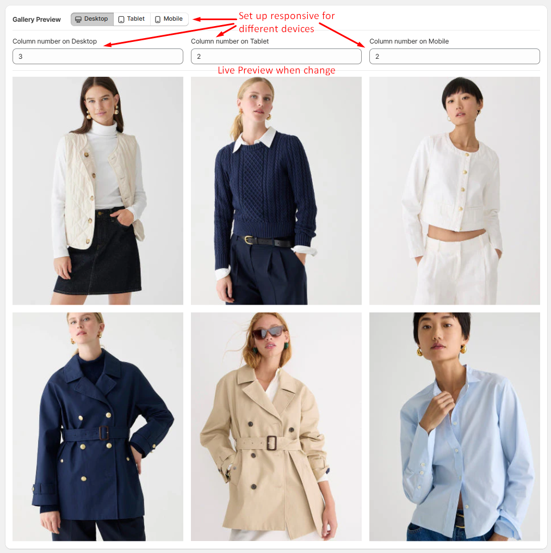Viewport: 551px width, 553px height.
Task: Focus the Column number on Desktop field
Action: [98, 57]
